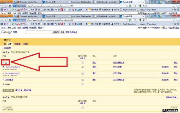Go forward using the lower toolbar's forward arrow
This screenshot has width=180, height=113.
pyautogui.click(x=5, y=20)
